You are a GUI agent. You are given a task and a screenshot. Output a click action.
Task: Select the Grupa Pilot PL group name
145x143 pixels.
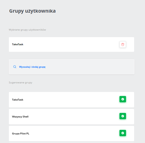click(x=20, y=133)
